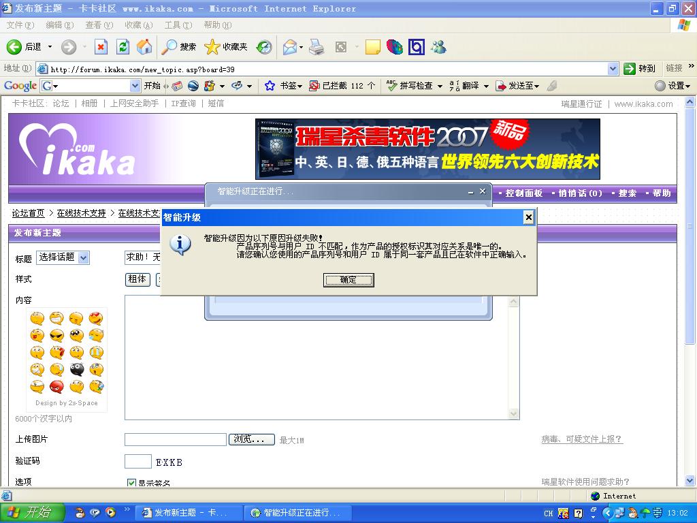697x523 pixels.
Task: Open the 论坛首页 breadcrumb link
Action: pos(28,213)
